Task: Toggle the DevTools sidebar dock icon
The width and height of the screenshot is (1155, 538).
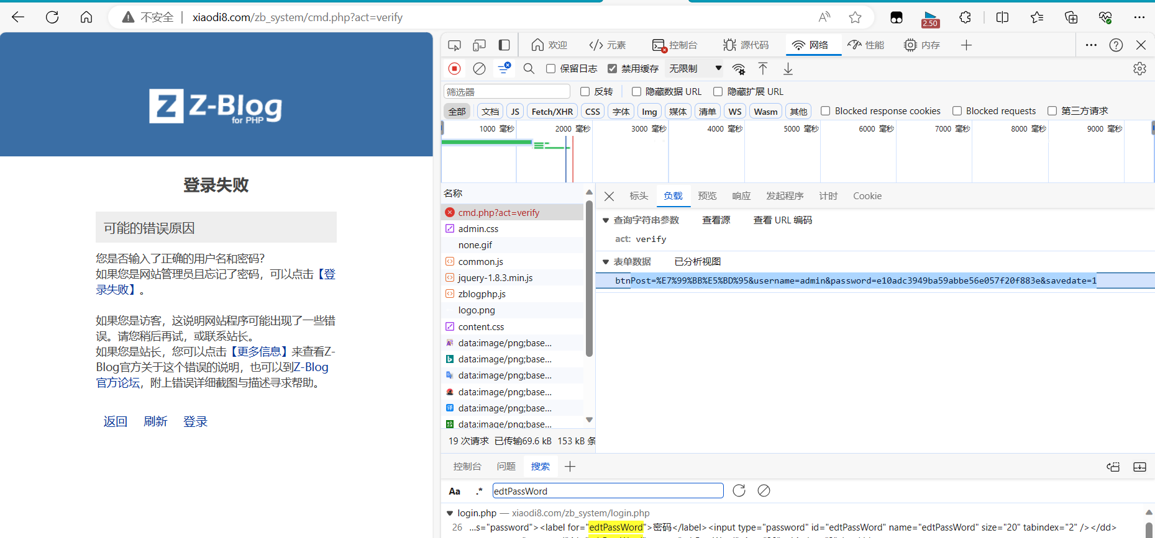Action: coord(504,45)
